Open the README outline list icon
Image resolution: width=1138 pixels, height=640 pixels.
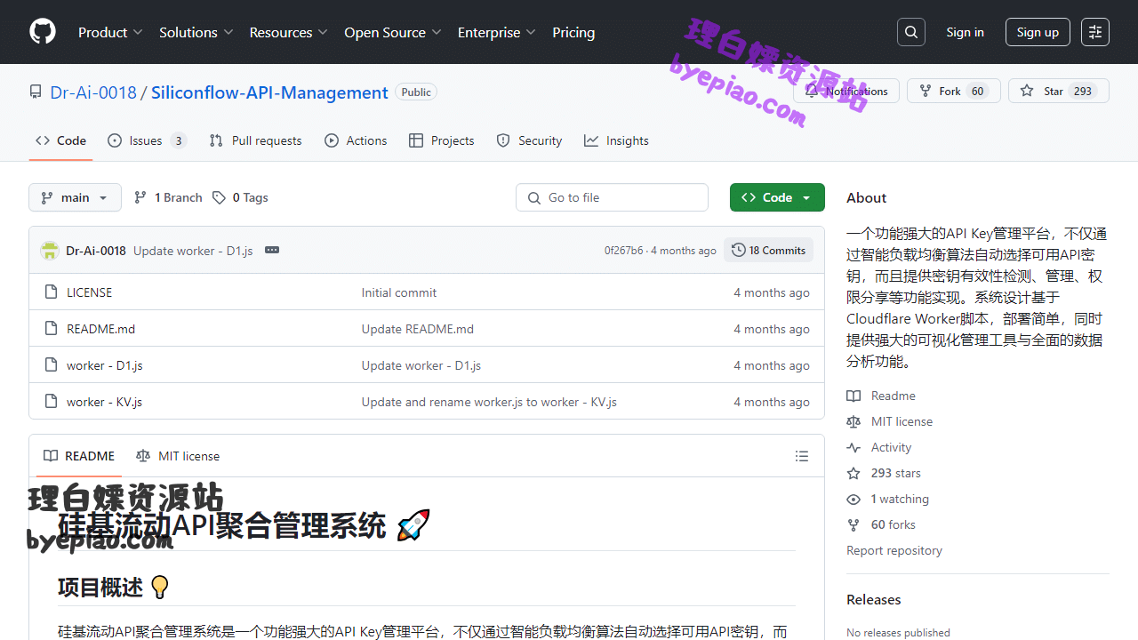[x=802, y=456]
